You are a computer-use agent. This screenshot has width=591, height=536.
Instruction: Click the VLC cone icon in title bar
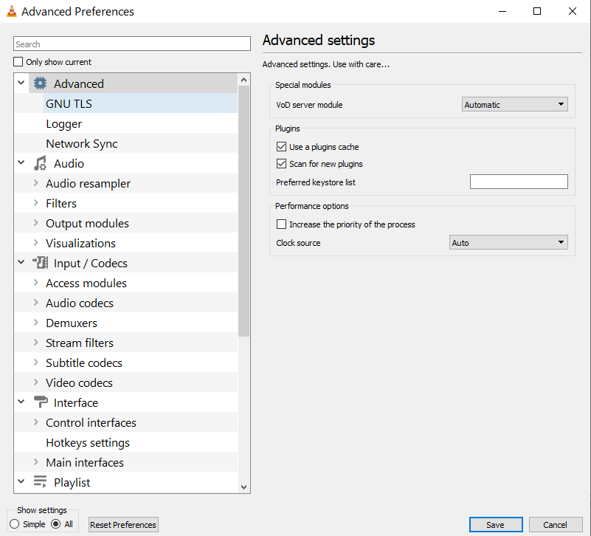pyautogui.click(x=12, y=11)
